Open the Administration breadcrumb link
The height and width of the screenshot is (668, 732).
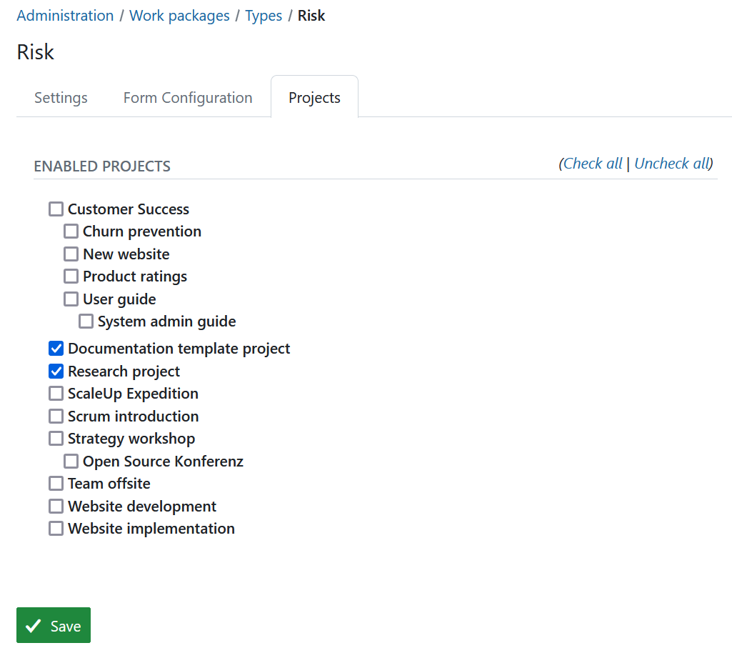click(65, 15)
